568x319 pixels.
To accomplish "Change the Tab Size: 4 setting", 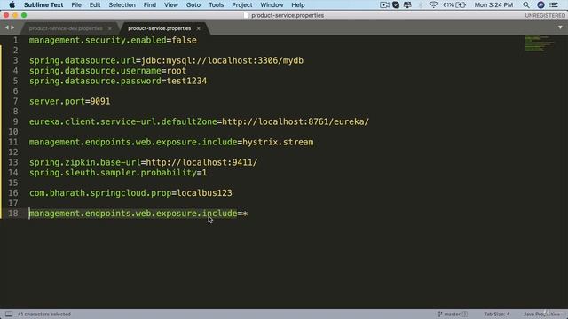I will (497, 314).
